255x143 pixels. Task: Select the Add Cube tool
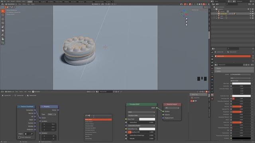3,43
